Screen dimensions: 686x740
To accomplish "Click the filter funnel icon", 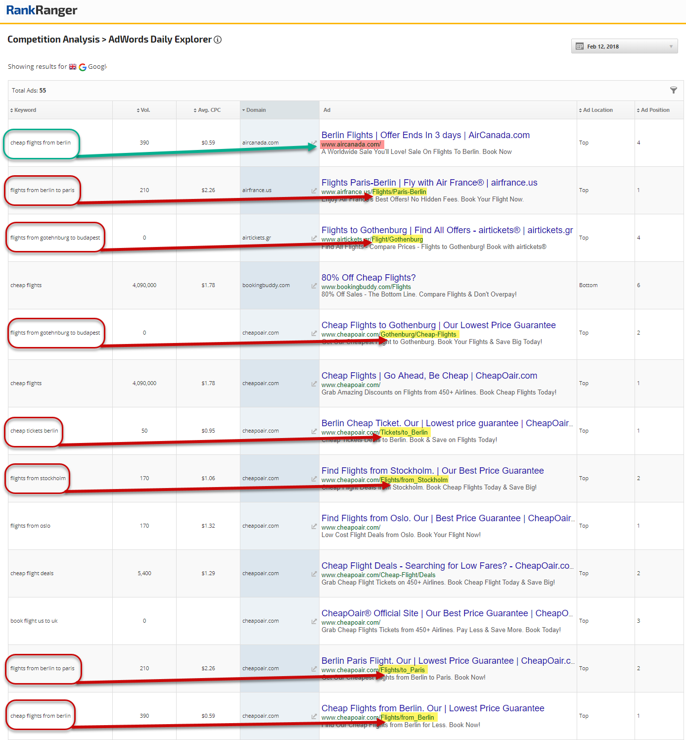I will pos(673,90).
